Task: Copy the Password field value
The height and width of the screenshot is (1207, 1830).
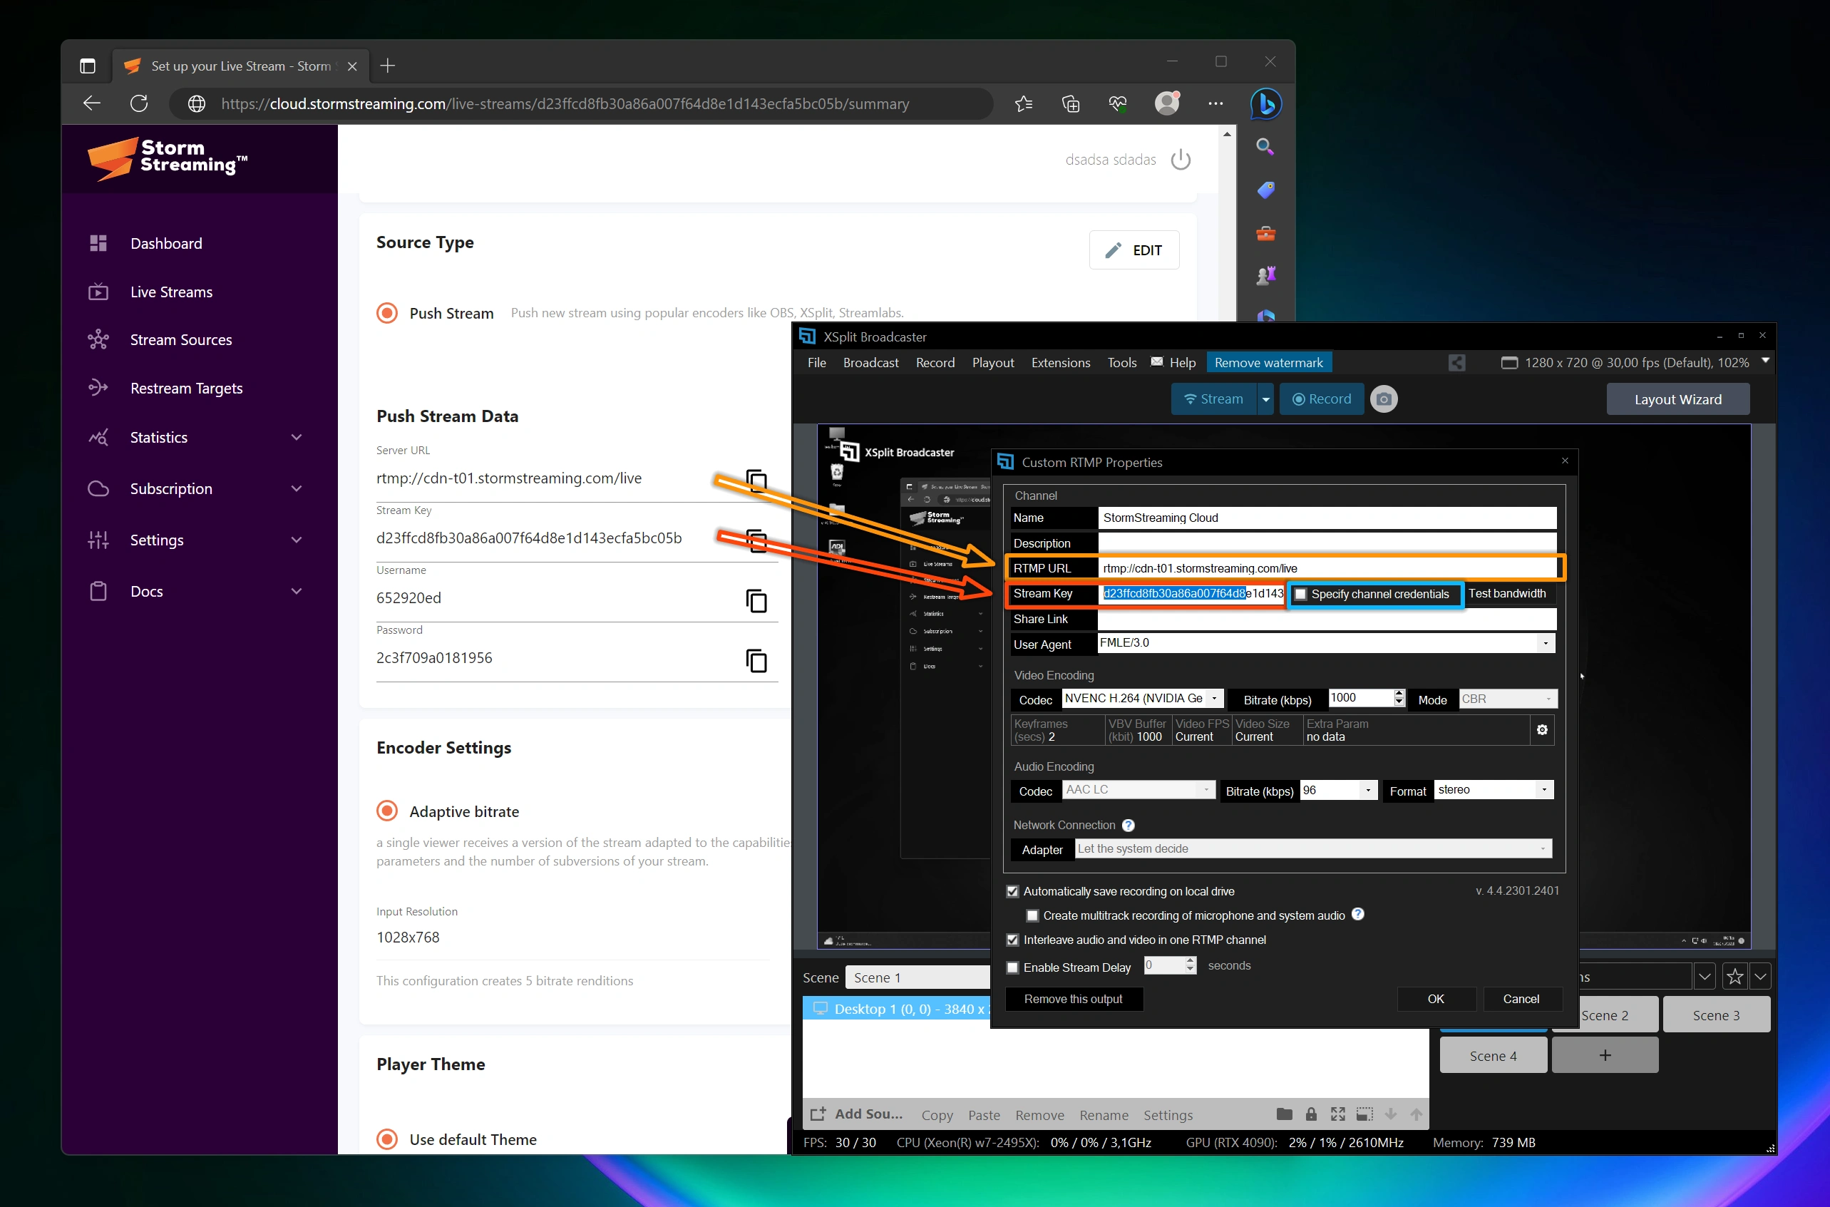Action: point(756,660)
